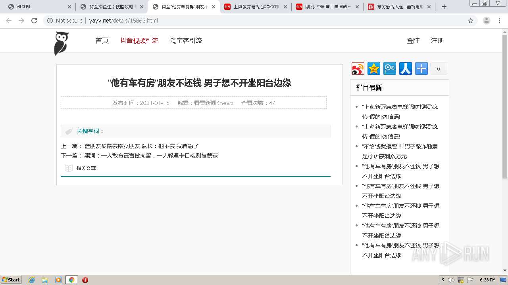Open Chrome three-dot menu
The height and width of the screenshot is (285, 508).
click(x=500, y=21)
